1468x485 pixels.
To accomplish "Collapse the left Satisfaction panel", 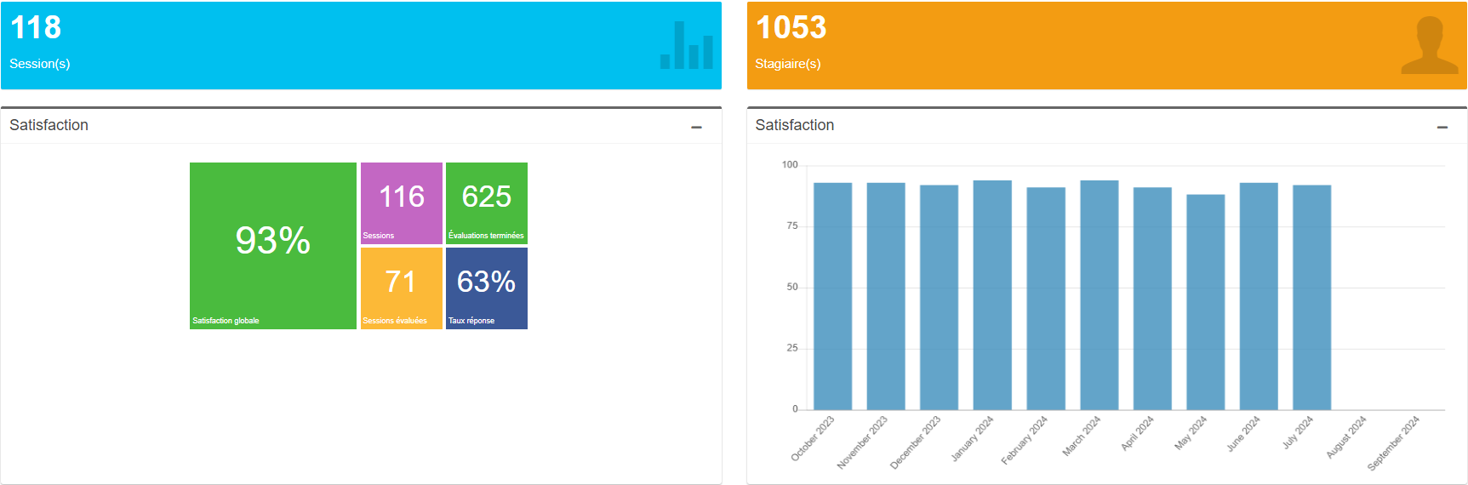I will tap(696, 127).
